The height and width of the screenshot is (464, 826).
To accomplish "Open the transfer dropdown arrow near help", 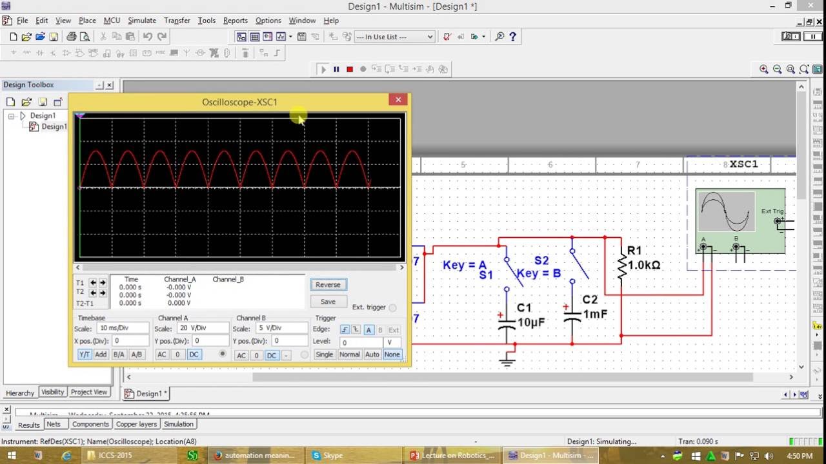I will (x=483, y=37).
